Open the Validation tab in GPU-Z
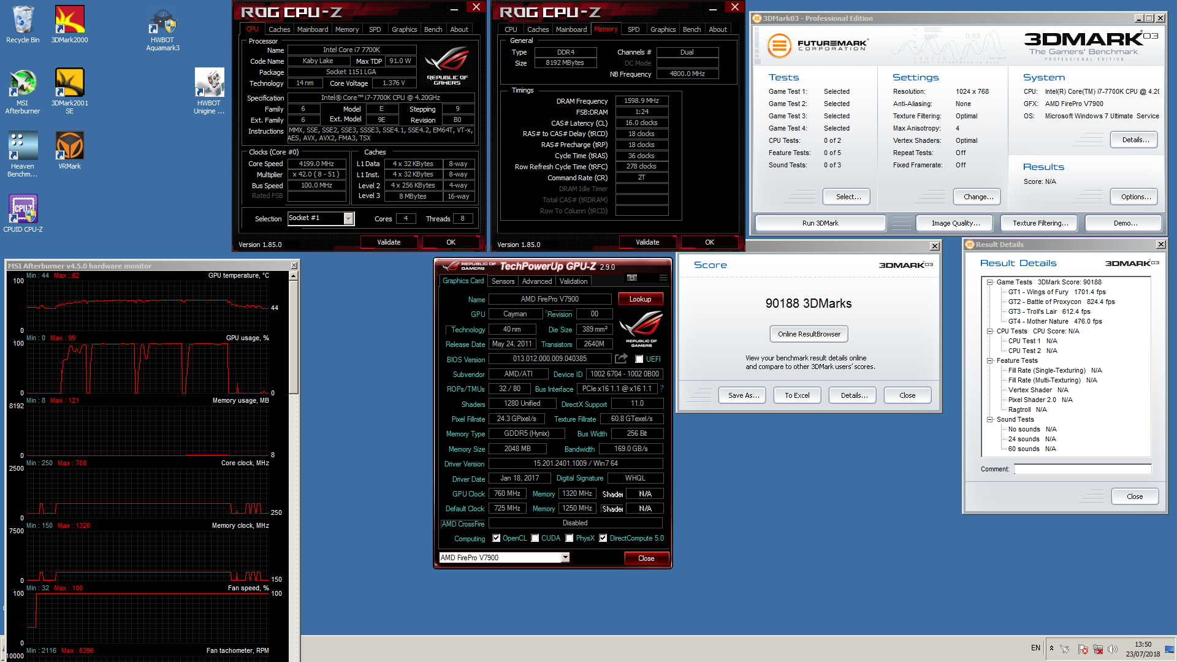Screen dimensions: 1177x662 (573, 281)
